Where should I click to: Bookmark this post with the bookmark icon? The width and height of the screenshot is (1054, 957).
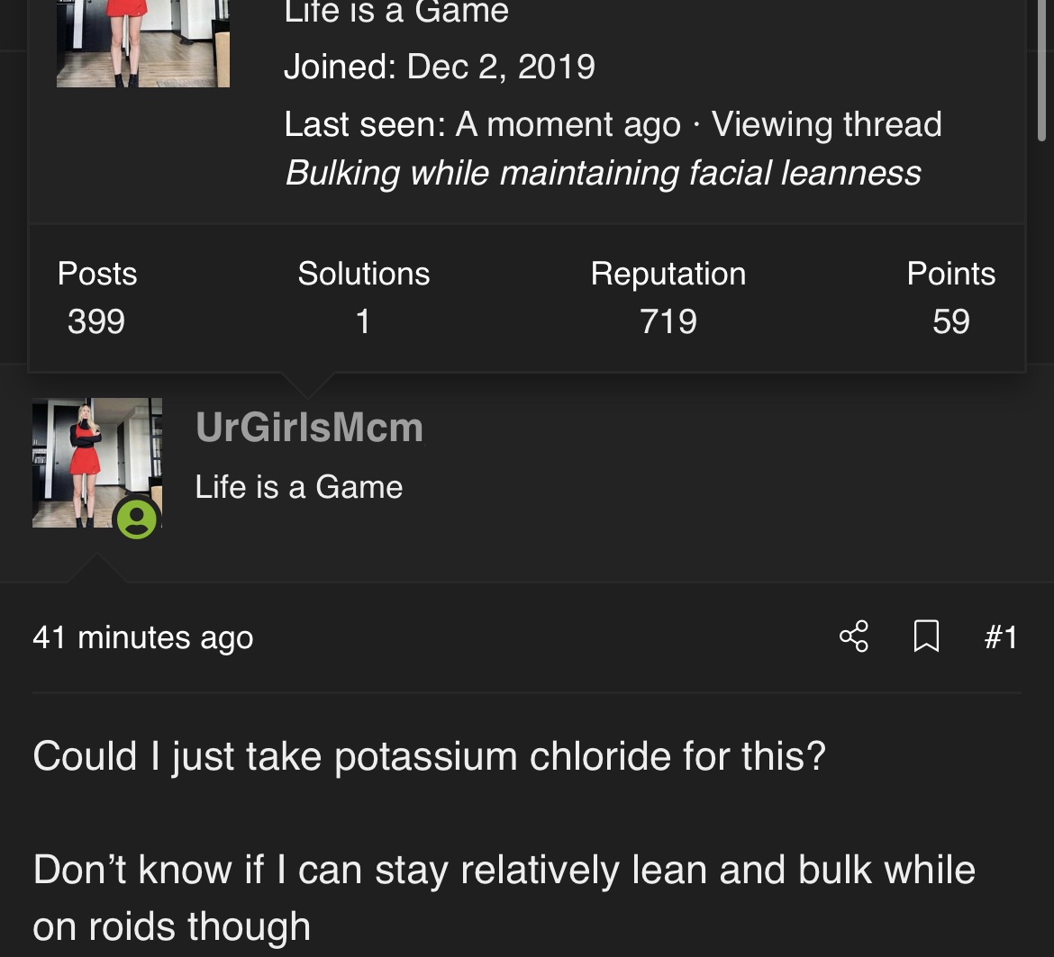(926, 636)
